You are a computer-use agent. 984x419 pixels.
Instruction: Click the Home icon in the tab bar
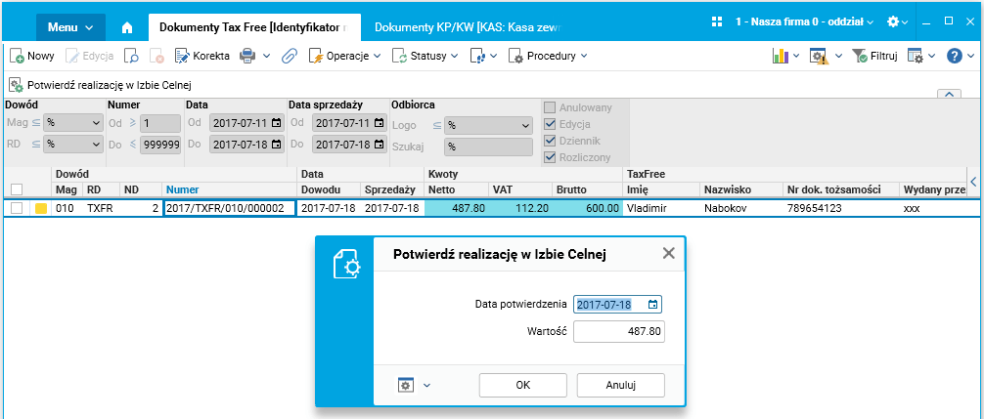click(x=127, y=27)
